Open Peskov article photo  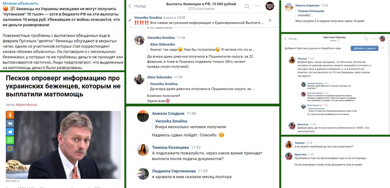click(x=63, y=145)
